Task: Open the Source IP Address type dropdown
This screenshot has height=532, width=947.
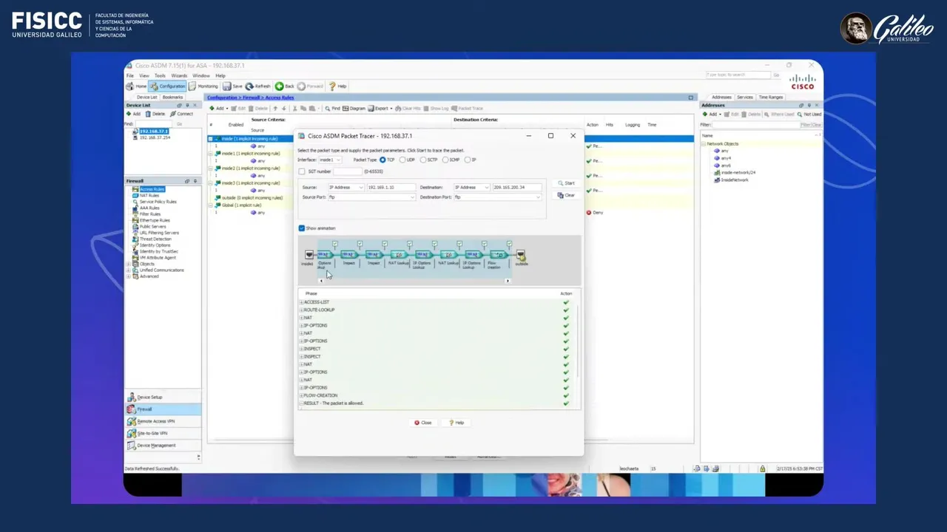Action: point(346,188)
